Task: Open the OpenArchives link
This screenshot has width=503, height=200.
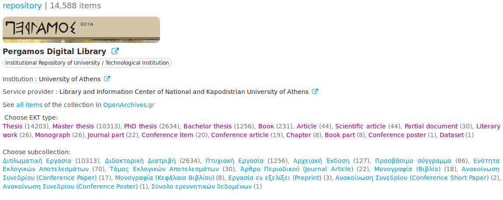Action: [125, 105]
